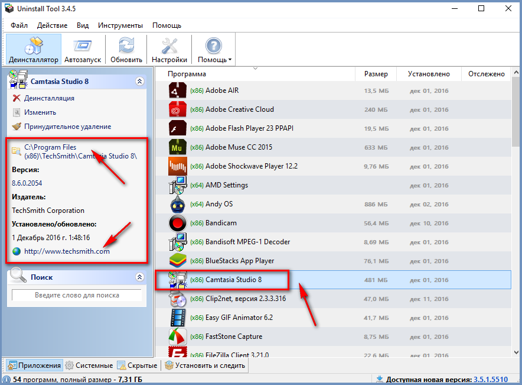The image size is (522, 385).
Task: Select the BlueStacks App Player icon
Action: click(177, 261)
